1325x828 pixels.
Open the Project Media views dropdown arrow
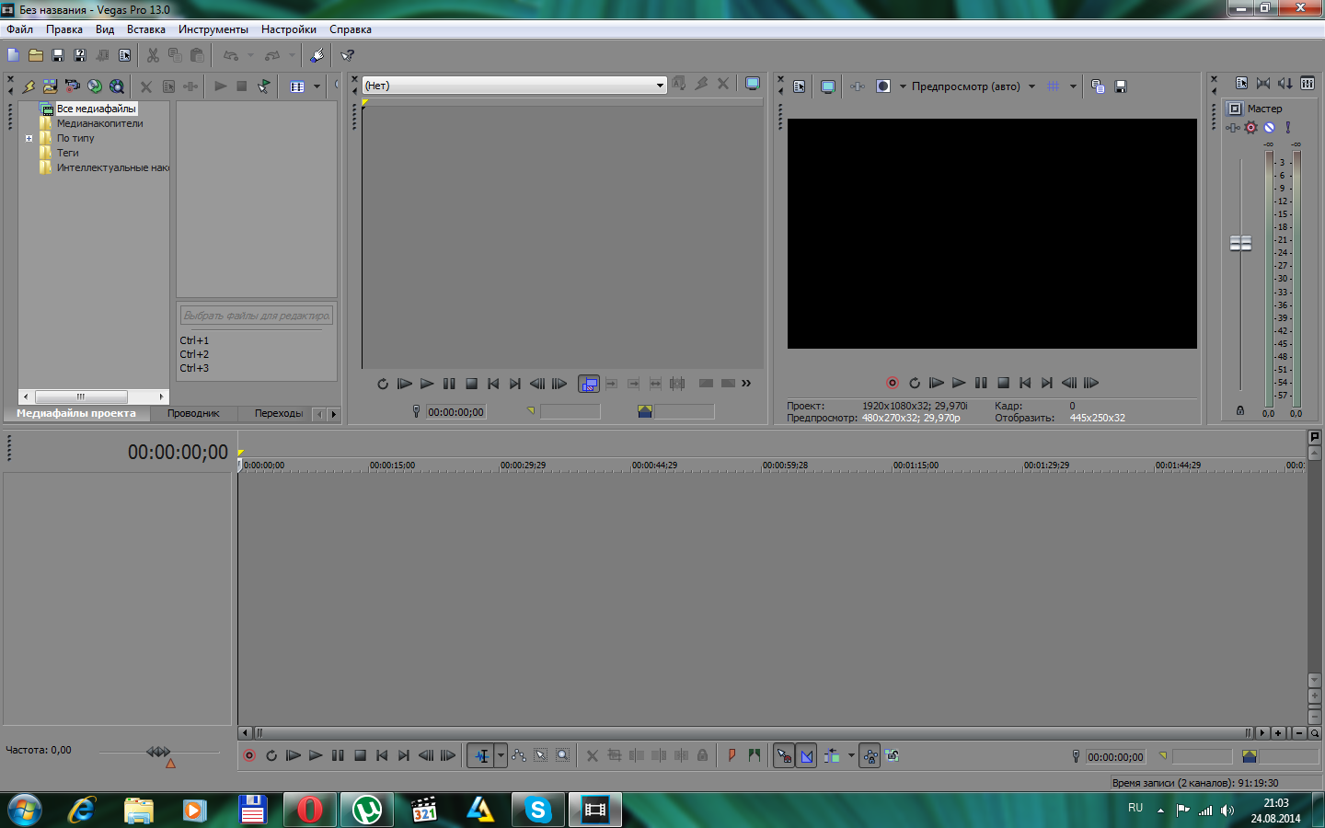317,86
